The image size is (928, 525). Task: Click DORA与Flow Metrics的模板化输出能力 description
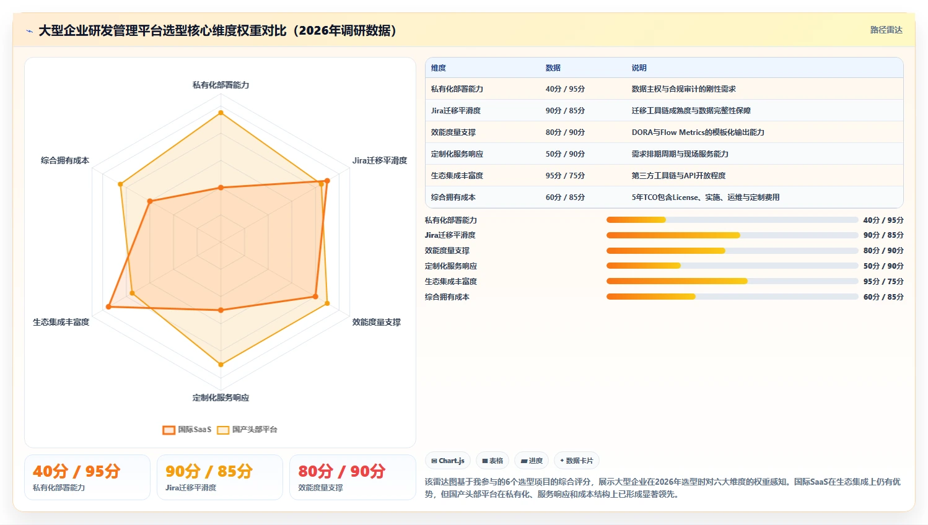(x=698, y=132)
